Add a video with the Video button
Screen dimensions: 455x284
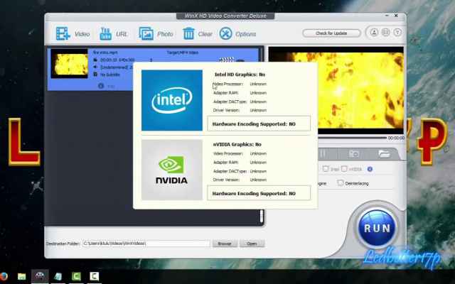[73, 34]
